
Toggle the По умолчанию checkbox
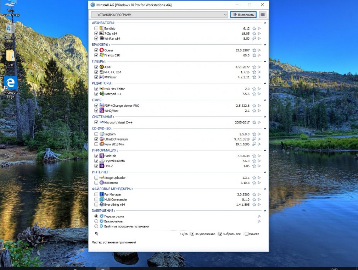point(192,234)
